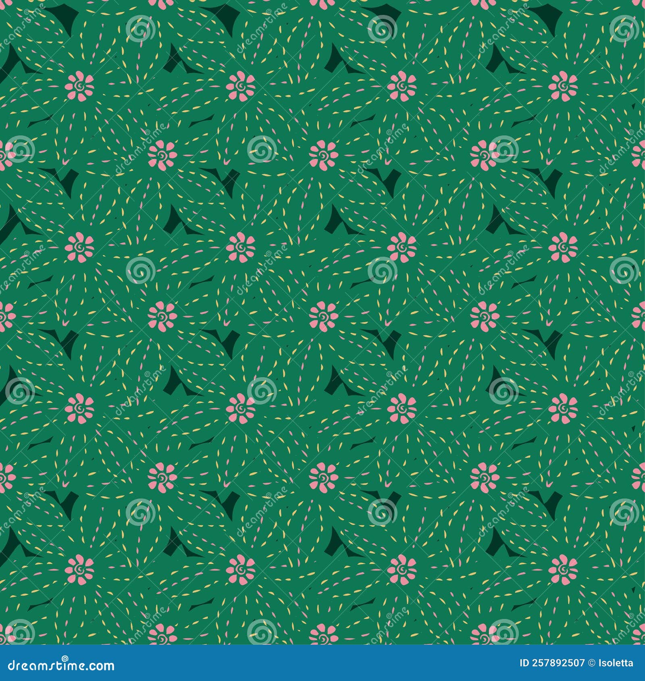The image size is (645, 681).
Task: Click the ID 257892507 text
Action: 552,663
